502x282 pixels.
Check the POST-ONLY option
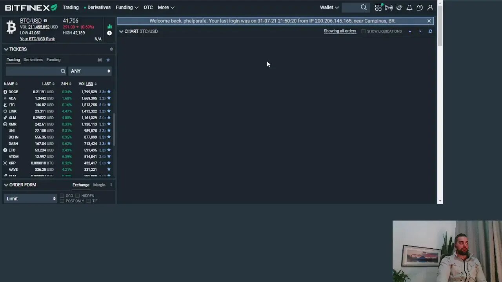click(x=62, y=201)
